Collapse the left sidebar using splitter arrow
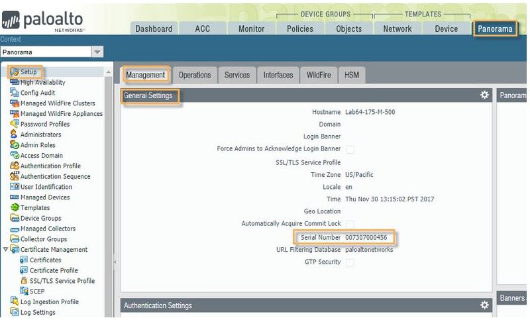 [x=115, y=262]
